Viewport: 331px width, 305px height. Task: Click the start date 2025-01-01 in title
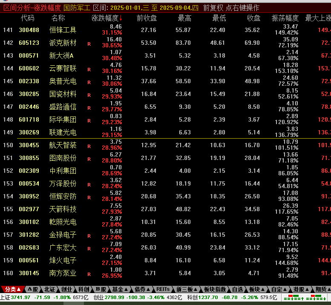pos(125,8)
